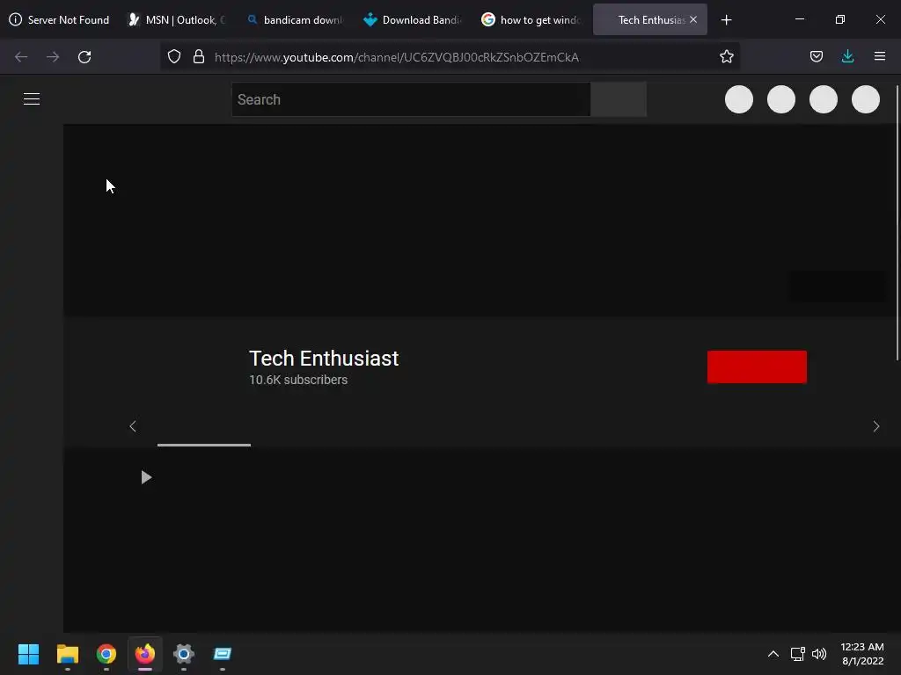Open clock showing 12:23 AM
Viewport: 901px width, 675px height.
pos(862,654)
